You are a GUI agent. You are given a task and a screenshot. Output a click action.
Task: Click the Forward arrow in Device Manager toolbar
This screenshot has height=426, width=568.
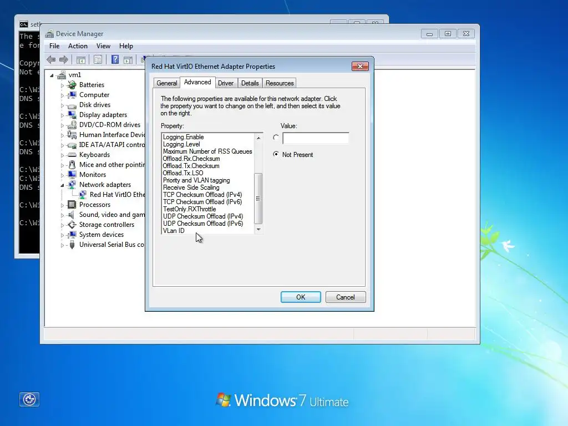pos(64,60)
